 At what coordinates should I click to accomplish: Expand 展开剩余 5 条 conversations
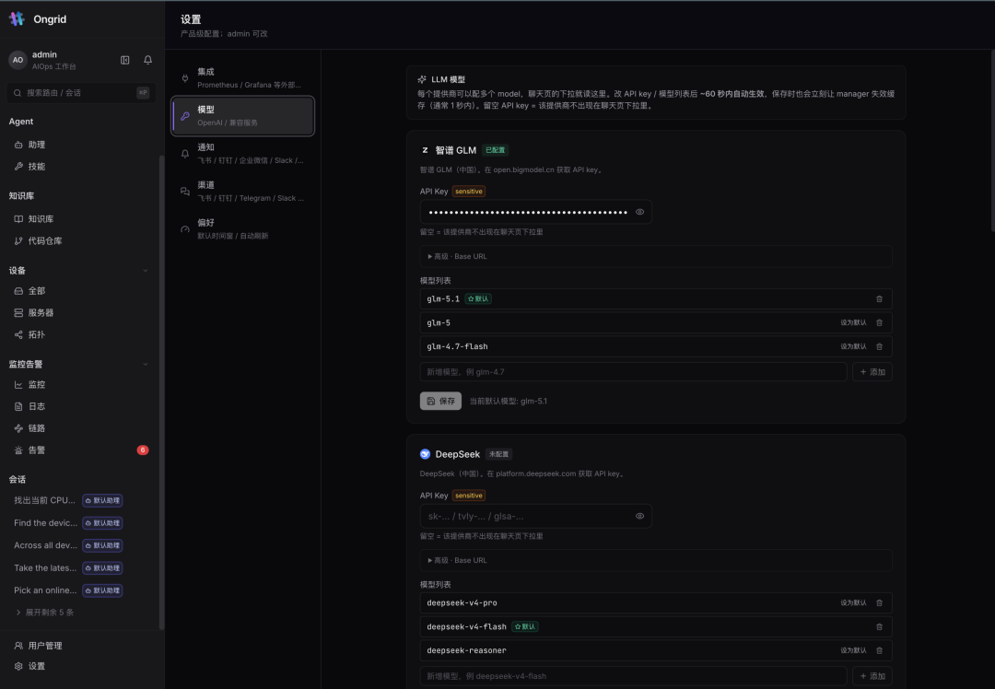(44, 613)
